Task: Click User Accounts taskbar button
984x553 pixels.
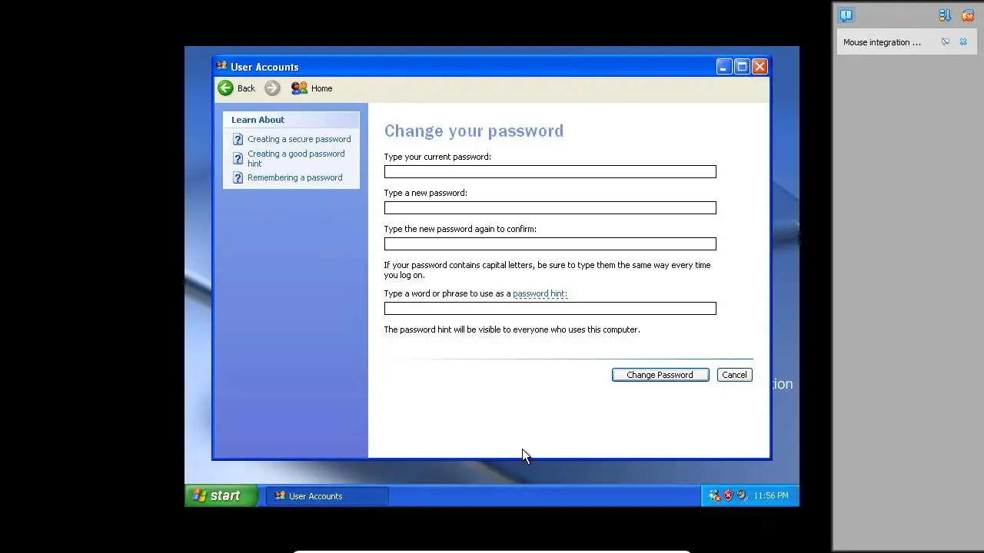Action: coord(327,496)
